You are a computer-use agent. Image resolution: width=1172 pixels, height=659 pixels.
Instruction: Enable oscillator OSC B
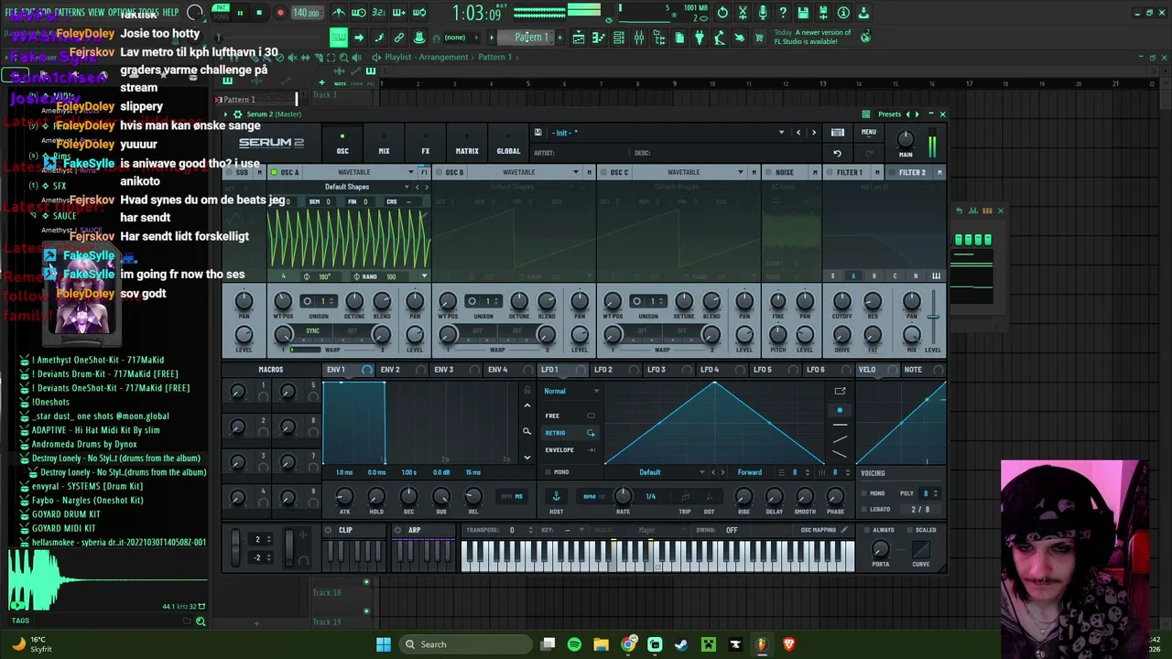click(x=439, y=172)
